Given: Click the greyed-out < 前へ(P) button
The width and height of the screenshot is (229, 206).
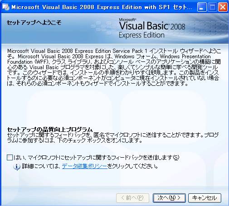Looking at the screenshot, I should point(132,198).
